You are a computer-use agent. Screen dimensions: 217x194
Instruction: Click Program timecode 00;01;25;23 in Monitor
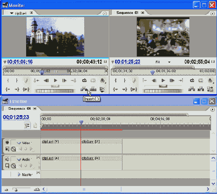point(128,62)
